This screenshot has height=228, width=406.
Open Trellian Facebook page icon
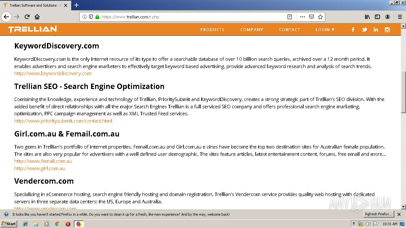tap(353, 29)
